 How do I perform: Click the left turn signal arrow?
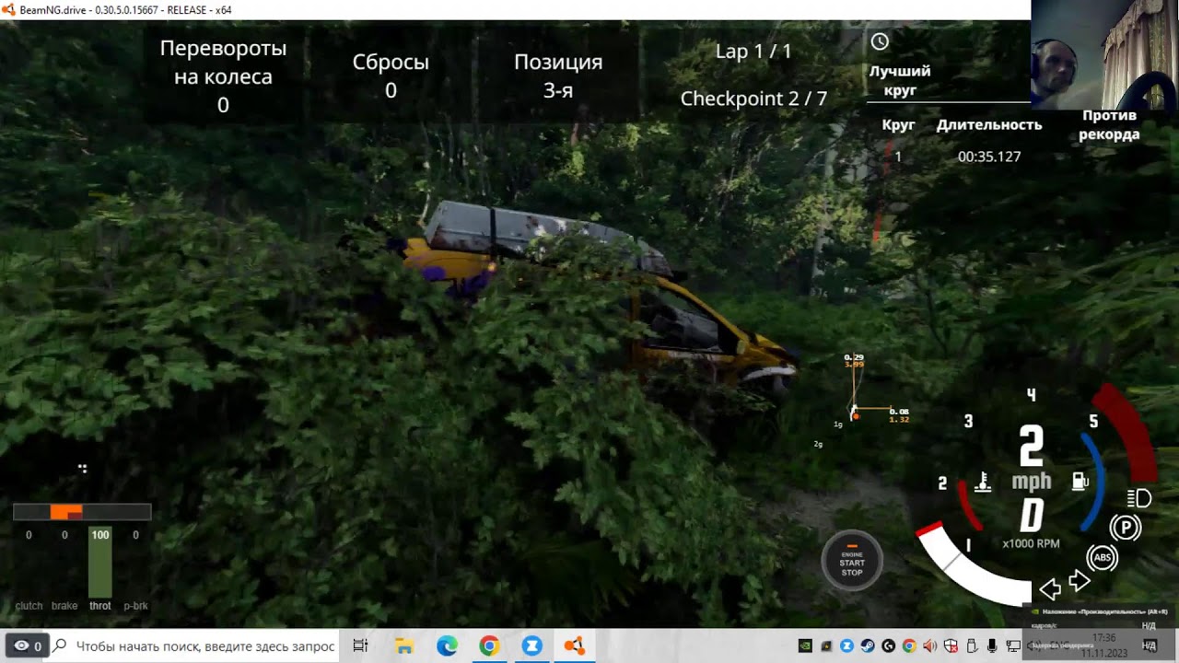point(1049,589)
